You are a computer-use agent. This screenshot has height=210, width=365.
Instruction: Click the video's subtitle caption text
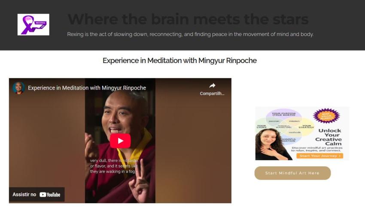click(114, 166)
